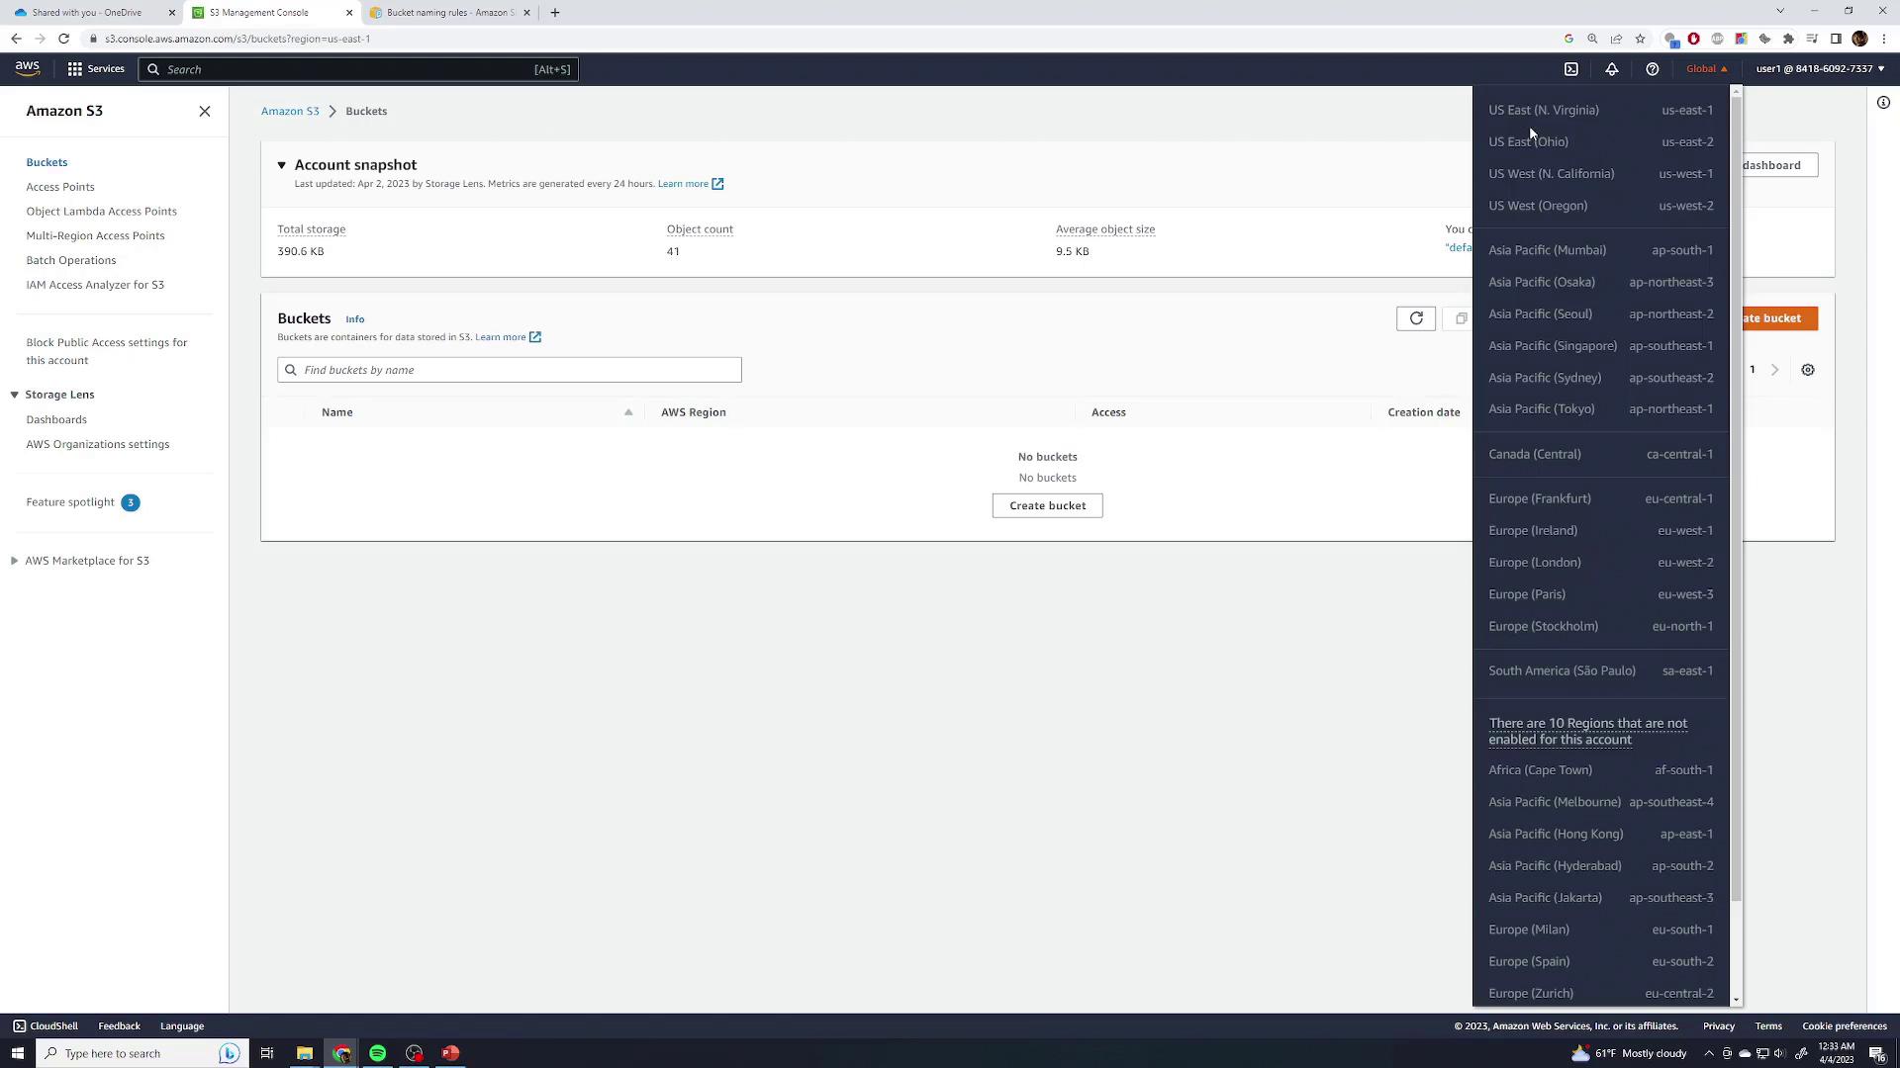Click the notifications bell icon

pyautogui.click(x=1612, y=69)
